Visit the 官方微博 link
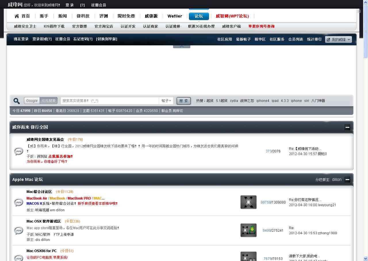 point(79,26)
